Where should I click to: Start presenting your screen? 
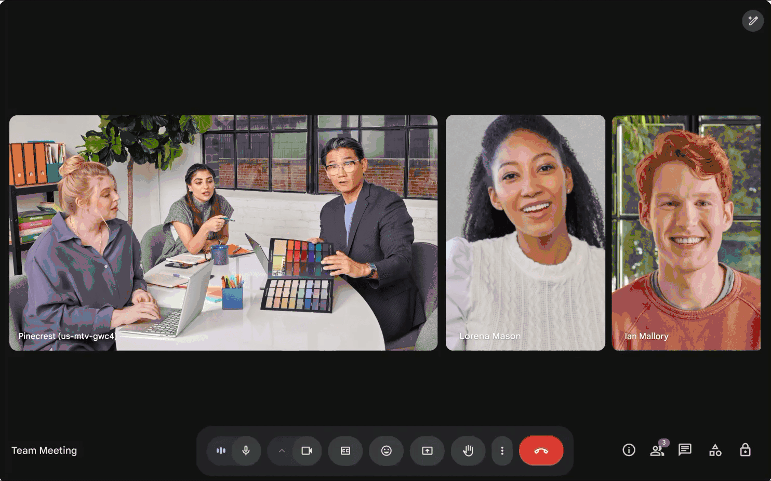pos(427,450)
